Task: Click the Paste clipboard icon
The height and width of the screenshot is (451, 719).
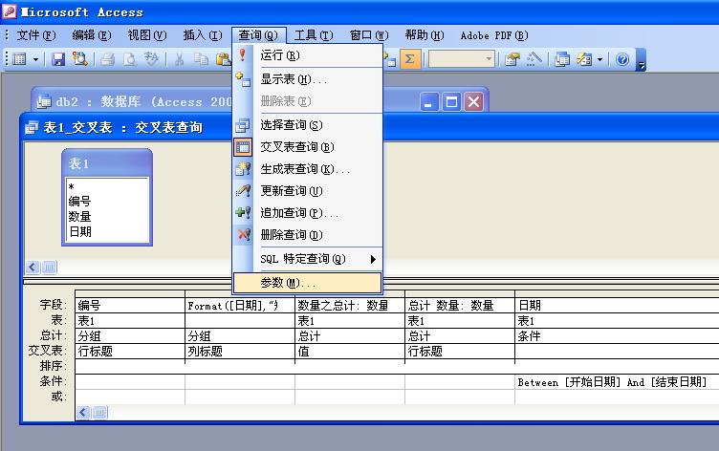Action: pyautogui.click(x=224, y=59)
